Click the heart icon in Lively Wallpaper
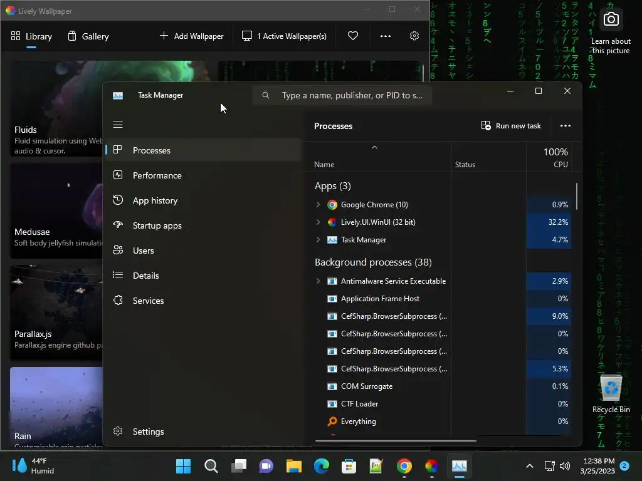The height and width of the screenshot is (481, 642). [x=352, y=36]
